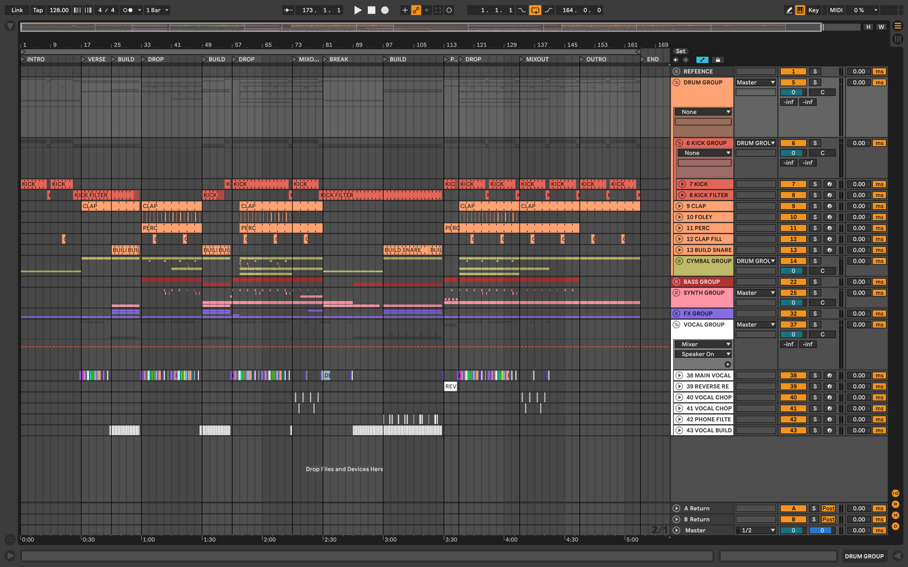908x567 pixels.
Task: Click the Play button in transport
Action: click(x=358, y=10)
